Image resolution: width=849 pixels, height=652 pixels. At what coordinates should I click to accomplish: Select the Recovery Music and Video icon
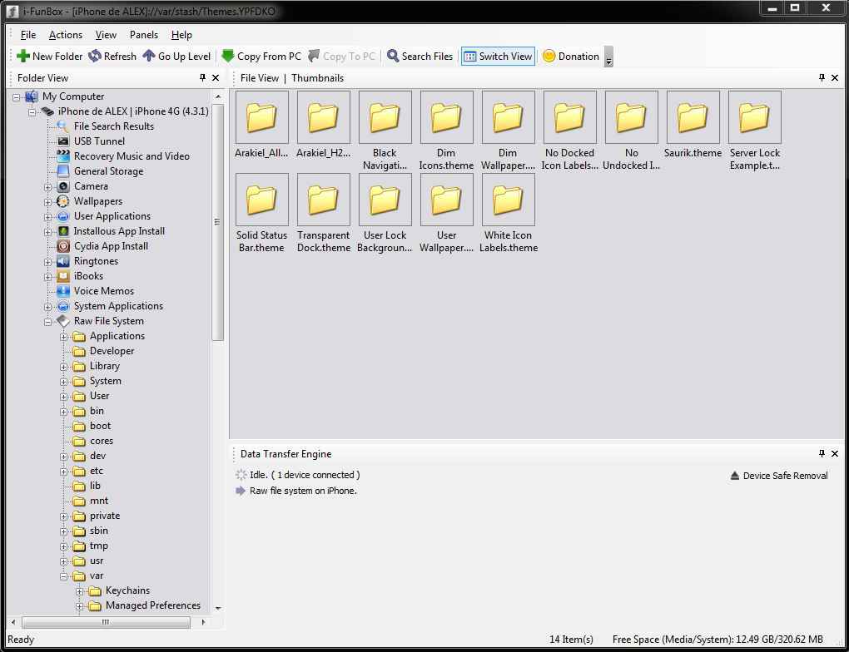63,156
